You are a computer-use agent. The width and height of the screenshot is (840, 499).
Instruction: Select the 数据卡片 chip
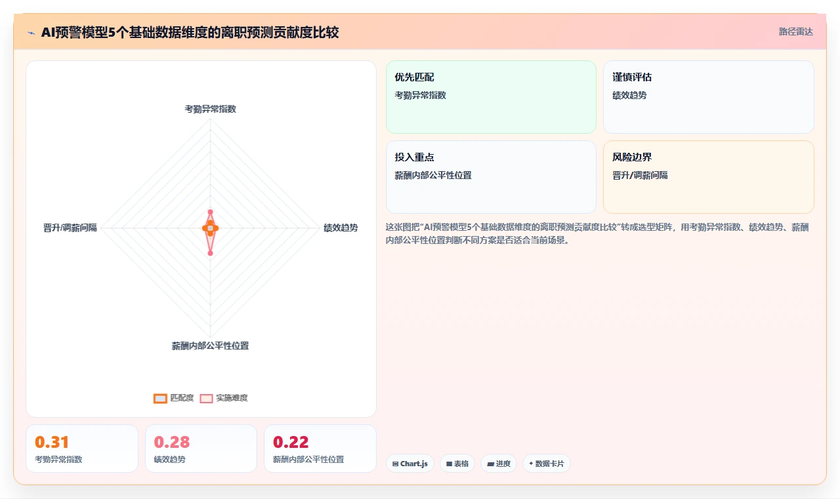[x=547, y=464]
